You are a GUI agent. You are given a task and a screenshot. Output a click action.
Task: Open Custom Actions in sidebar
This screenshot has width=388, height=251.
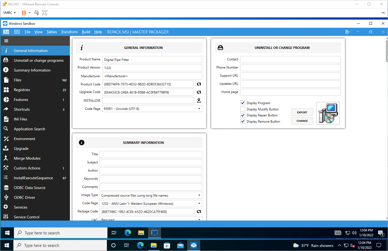pos(27,168)
